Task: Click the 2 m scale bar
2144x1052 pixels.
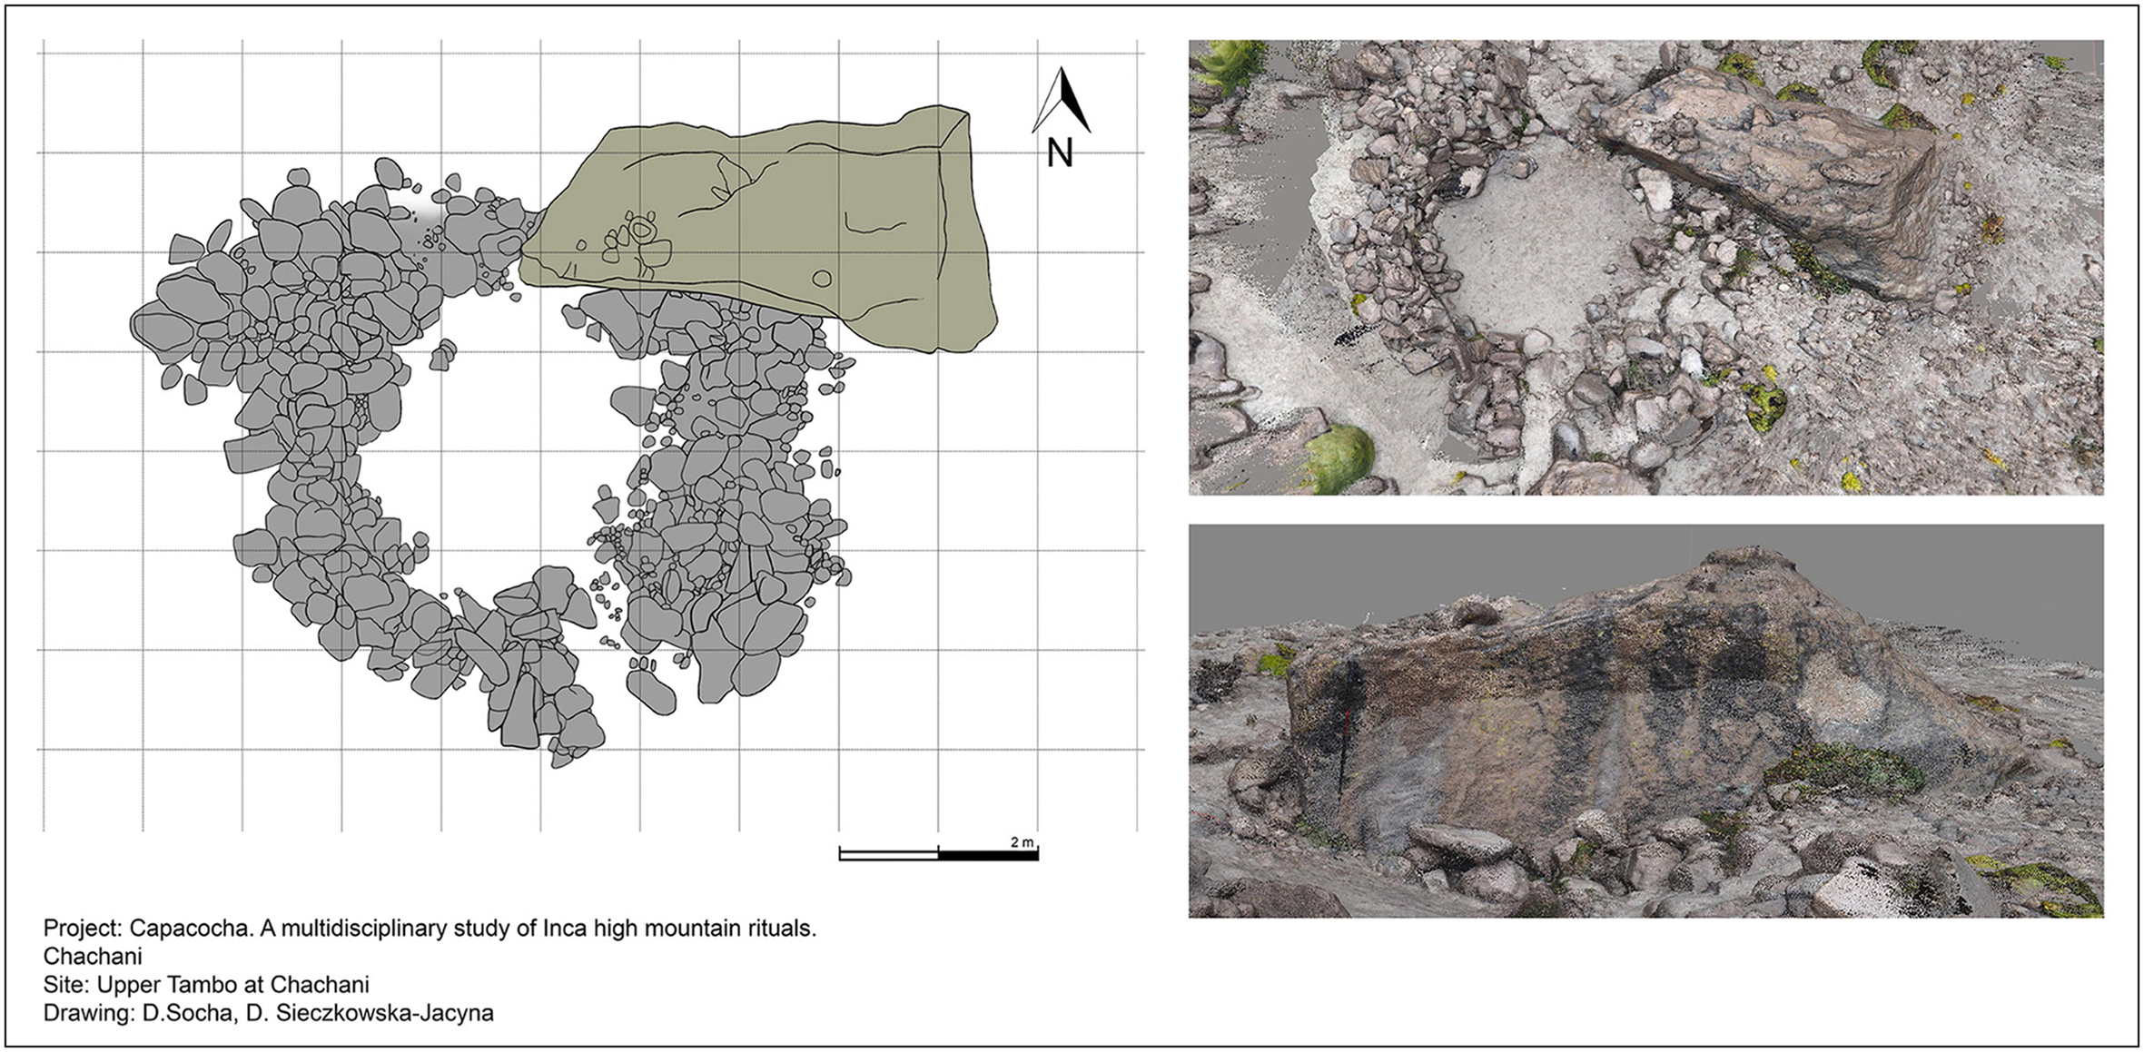Action: (938, 853)
